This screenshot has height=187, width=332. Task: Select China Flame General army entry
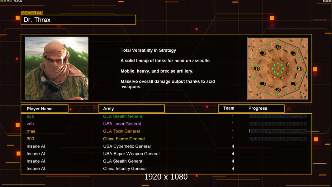pos(124,139)
